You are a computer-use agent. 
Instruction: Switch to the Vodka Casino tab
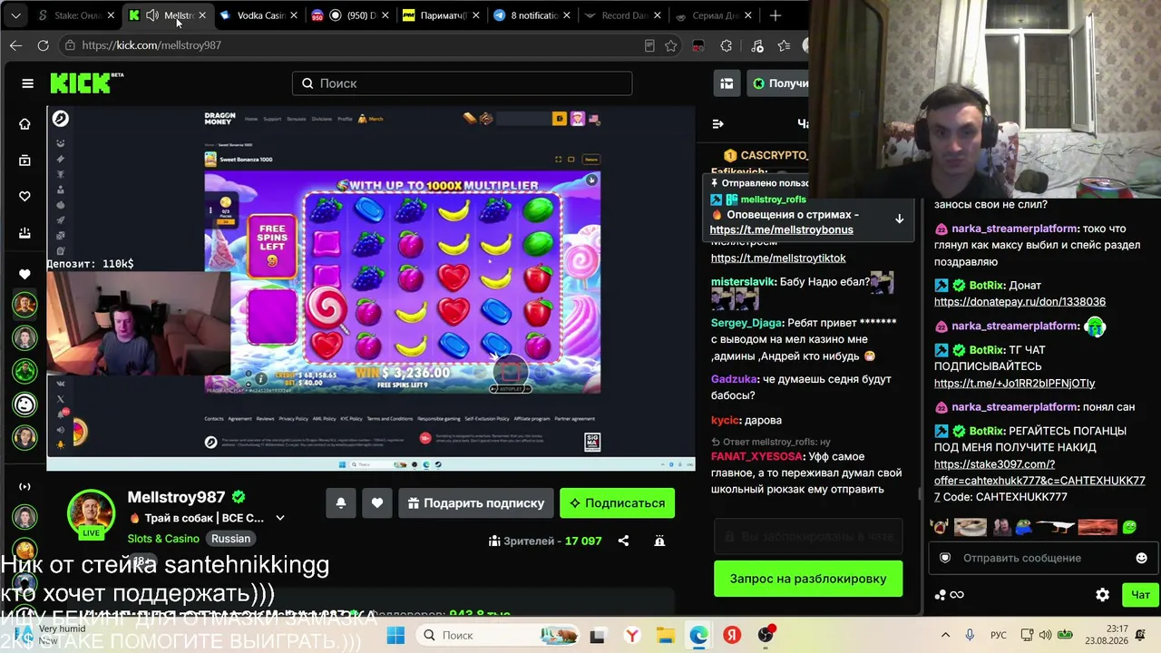point(258,15)
